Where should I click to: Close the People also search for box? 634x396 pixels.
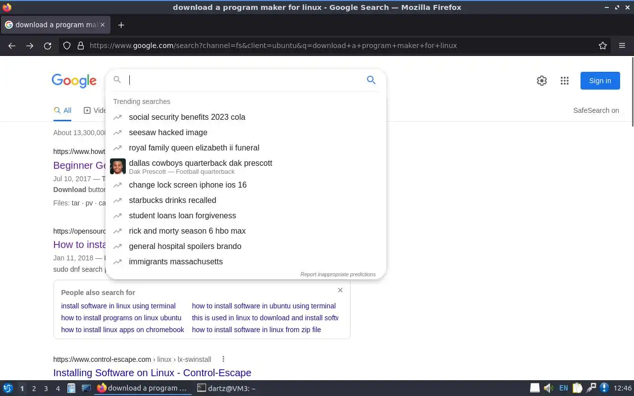[340, 290]
